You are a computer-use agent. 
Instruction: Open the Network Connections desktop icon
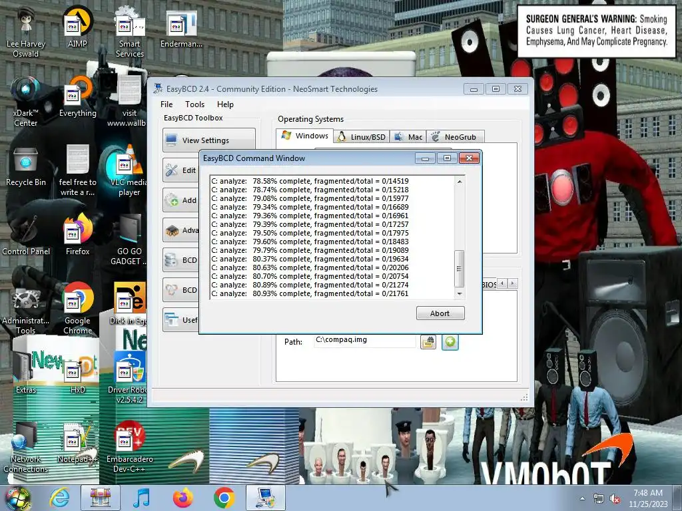point(26,446)
